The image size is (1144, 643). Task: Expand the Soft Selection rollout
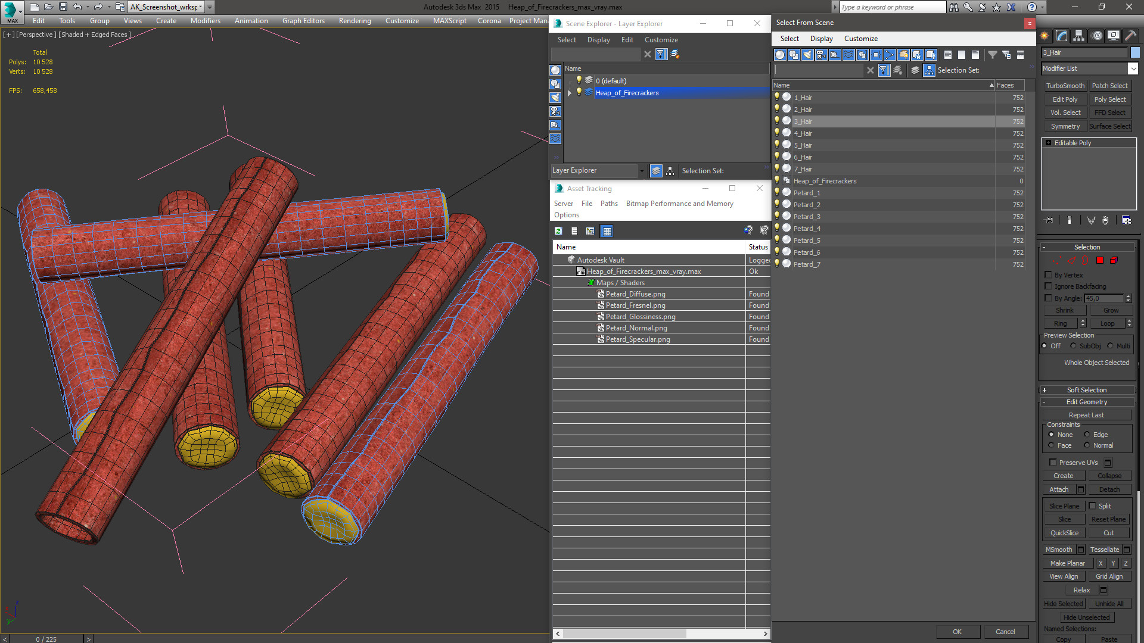[1087, 390]
